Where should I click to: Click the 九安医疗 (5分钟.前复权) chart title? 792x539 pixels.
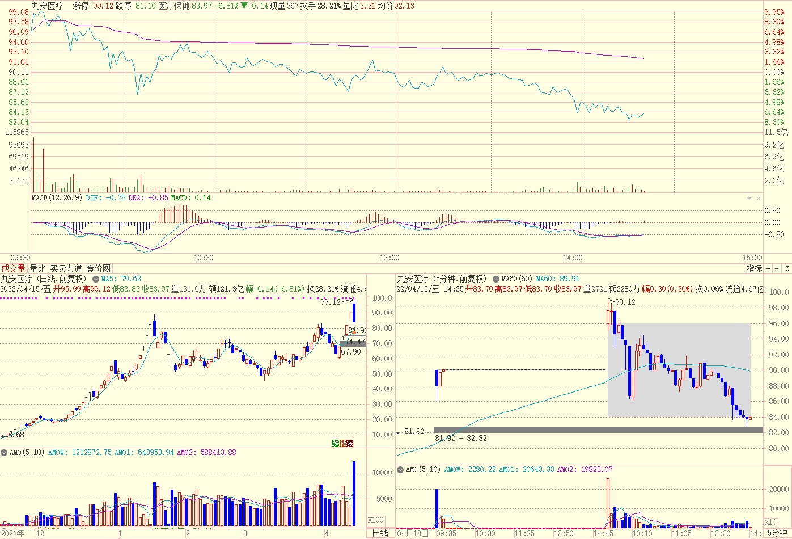tap(442, 279)
